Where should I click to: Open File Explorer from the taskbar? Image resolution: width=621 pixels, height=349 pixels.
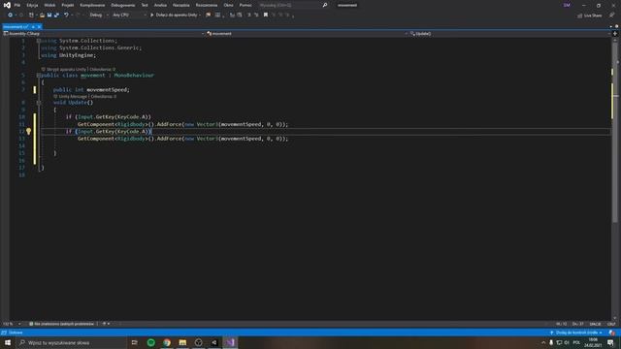[x=182, y=342]
